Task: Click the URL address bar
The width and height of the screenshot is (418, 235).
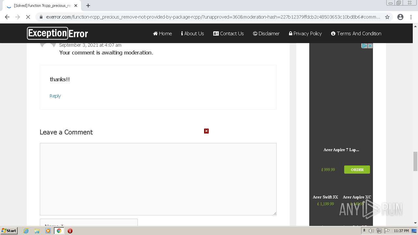Action: [213, 17]
